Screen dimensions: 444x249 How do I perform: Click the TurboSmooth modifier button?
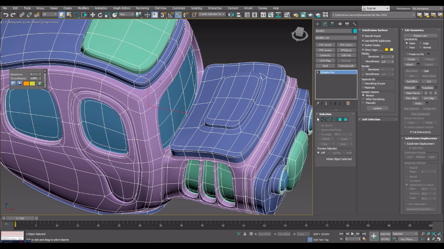coord(346,66)
